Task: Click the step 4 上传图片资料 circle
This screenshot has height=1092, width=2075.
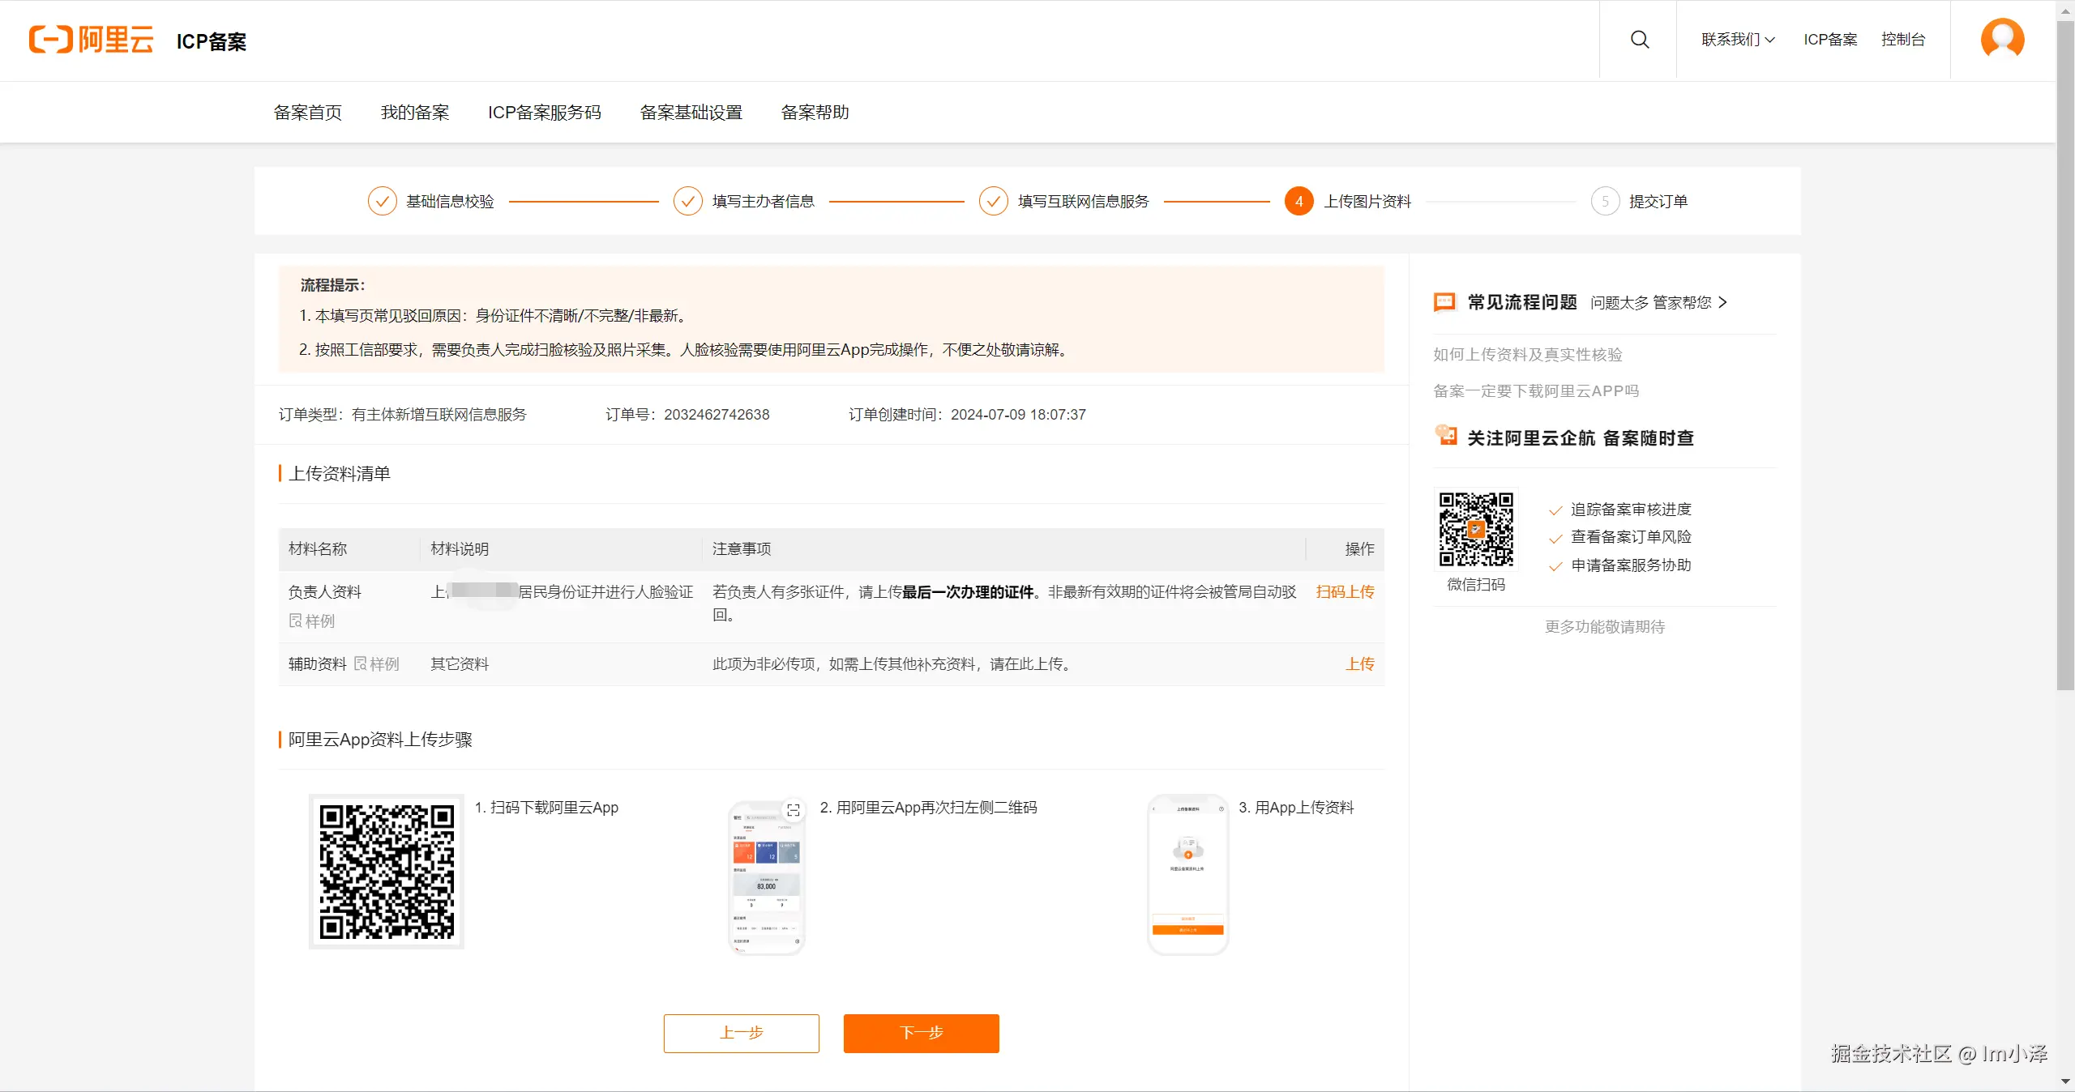Action: (x=1298, y=201)
